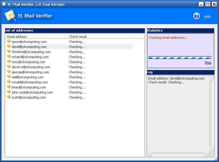Open the Help link
The image size is (219, 162).
coord(207,16)
